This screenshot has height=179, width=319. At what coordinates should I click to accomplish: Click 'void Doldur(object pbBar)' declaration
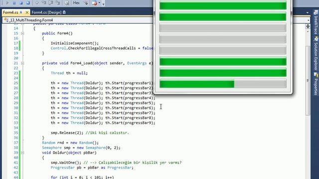tap(69, 153)
